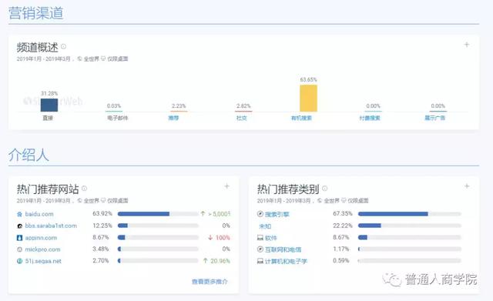Viewport: 493px width, 301px height.
Task: Click the 8.67% value in appinn.com row
Action: (101, 237)
